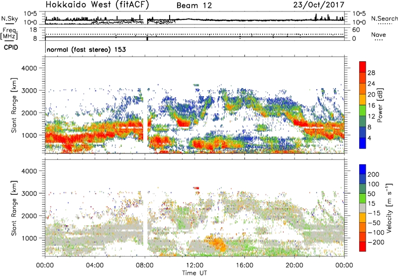Click the grey -15 to 15 Velocity colorbar segment
Viewport: 398px width, 276px height.
[363, 208]
